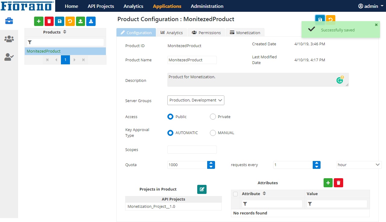Image resolution: width=386 pixels, height=222 pixels.
Task: Open the users group sidebar icon
Action: point(9,39)
